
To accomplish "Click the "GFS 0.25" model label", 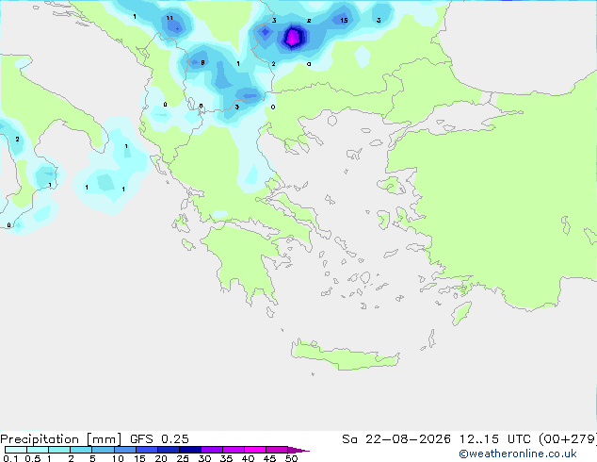I will pyautogui.click(x=159, y=439).
